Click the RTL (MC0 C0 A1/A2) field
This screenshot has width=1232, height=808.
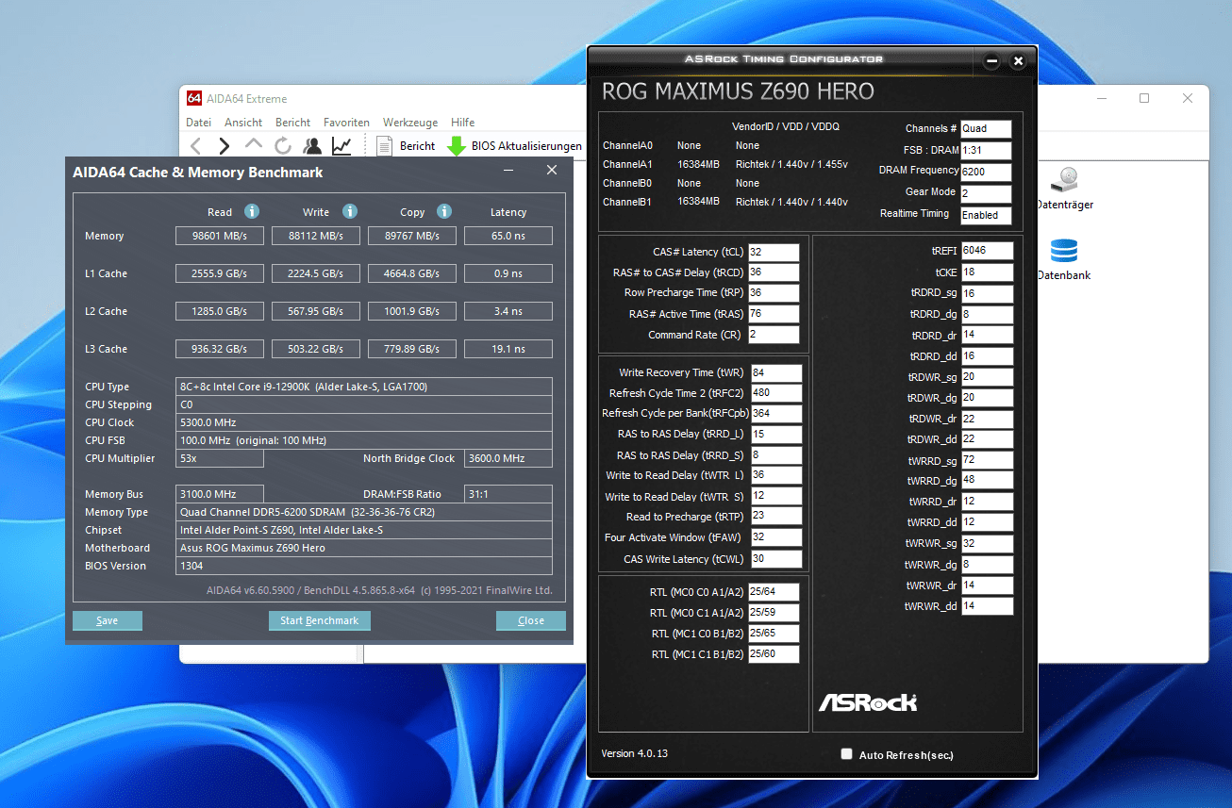click(774, 592)
